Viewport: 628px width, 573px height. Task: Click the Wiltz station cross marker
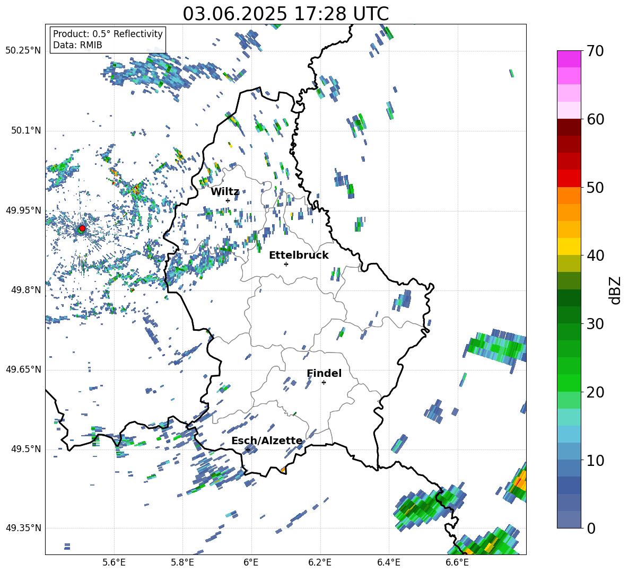pos(228,200)
